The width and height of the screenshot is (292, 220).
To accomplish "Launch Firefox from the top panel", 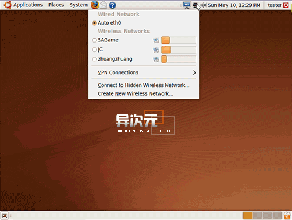I will (95, 5).
